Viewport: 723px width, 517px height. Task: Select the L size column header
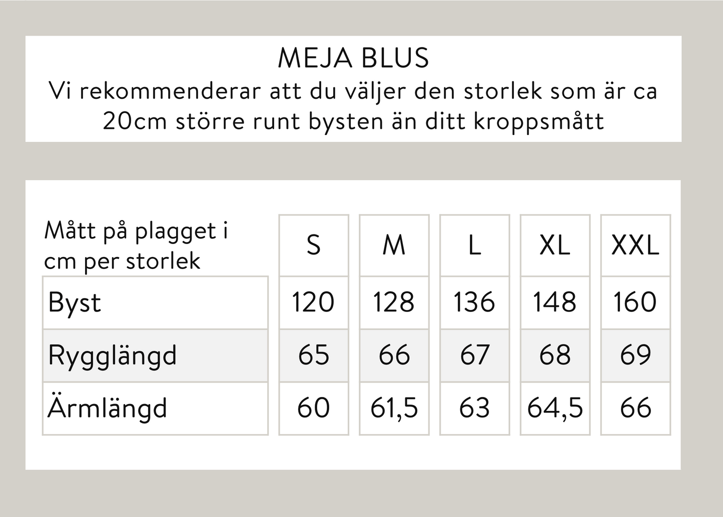point(474,245)
